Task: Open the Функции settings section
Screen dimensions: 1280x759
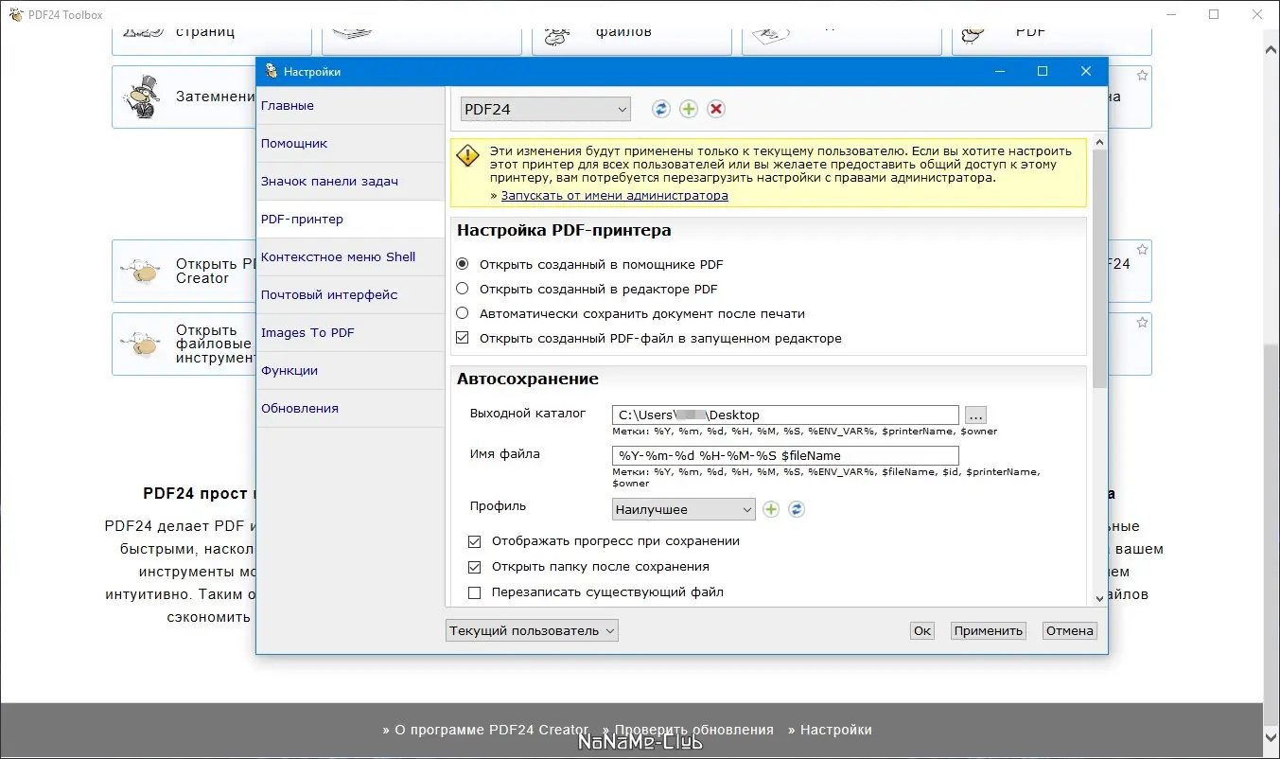Action: tap(350, 371)
